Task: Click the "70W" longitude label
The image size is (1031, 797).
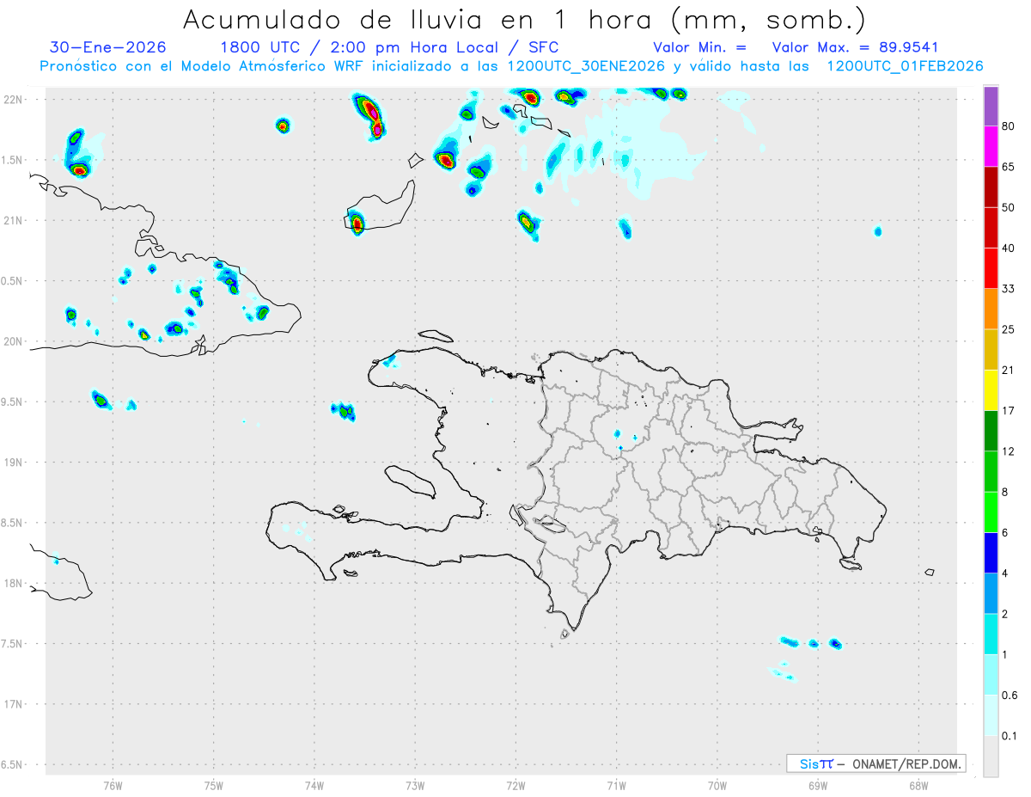Action: point(717,786)
